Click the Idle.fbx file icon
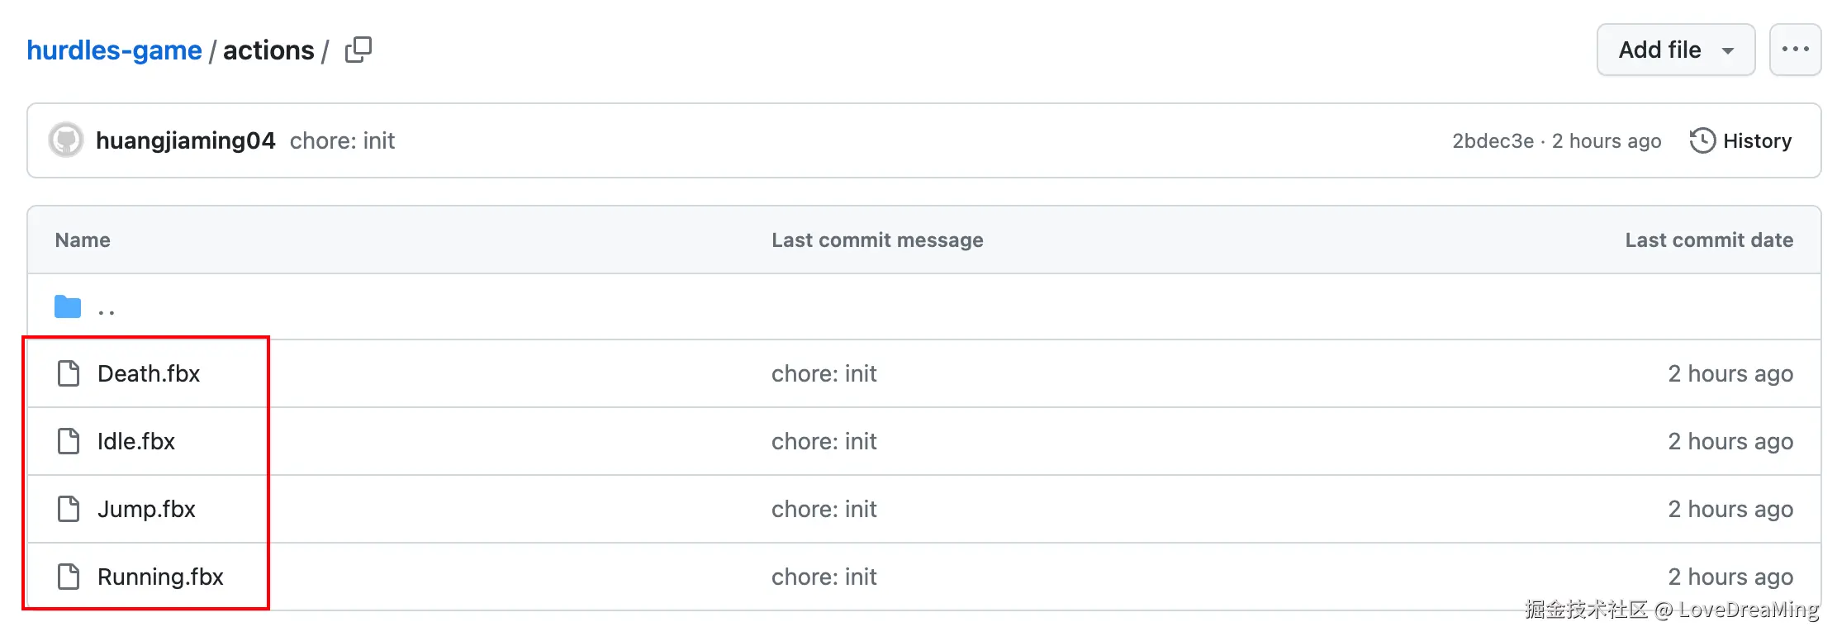 [69, 441]
